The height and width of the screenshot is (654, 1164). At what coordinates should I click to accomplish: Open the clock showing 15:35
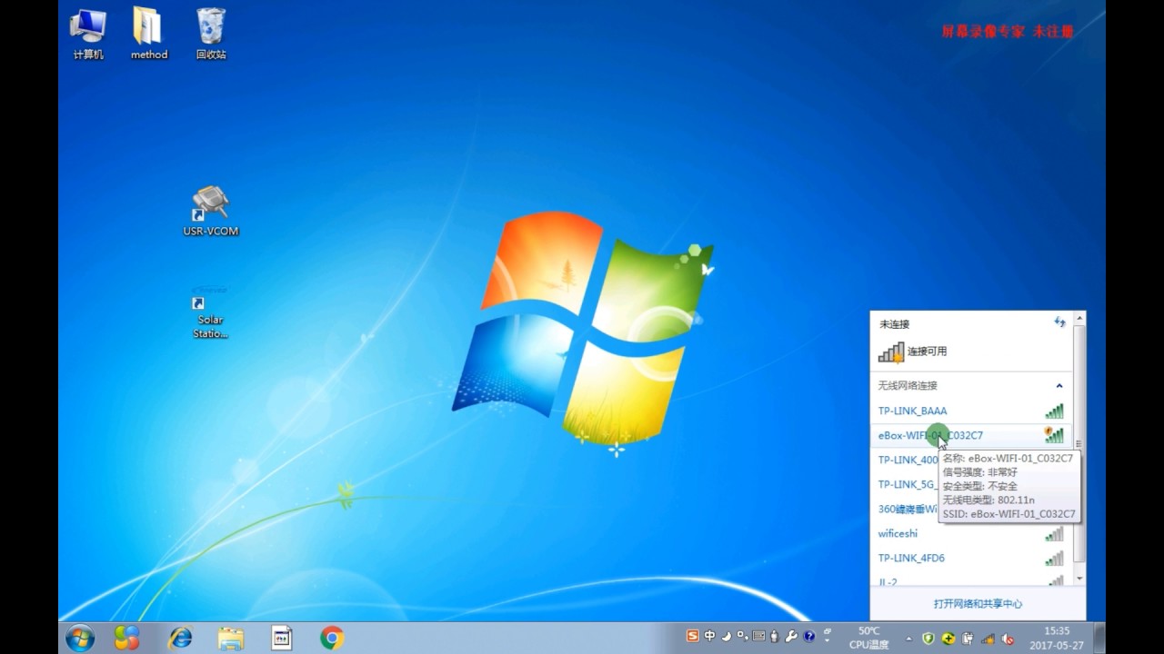click(x=1057, y=638)
